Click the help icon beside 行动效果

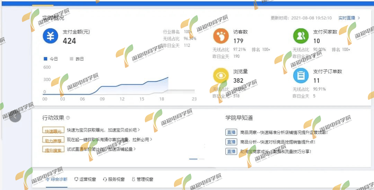[68, 118]
